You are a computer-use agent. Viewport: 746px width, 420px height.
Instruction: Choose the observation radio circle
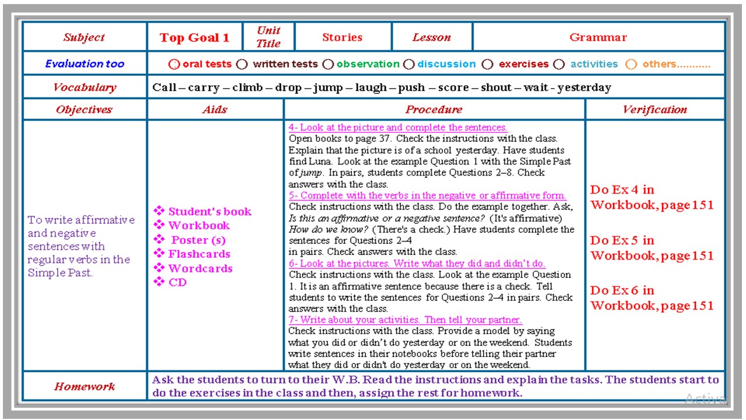328,64
